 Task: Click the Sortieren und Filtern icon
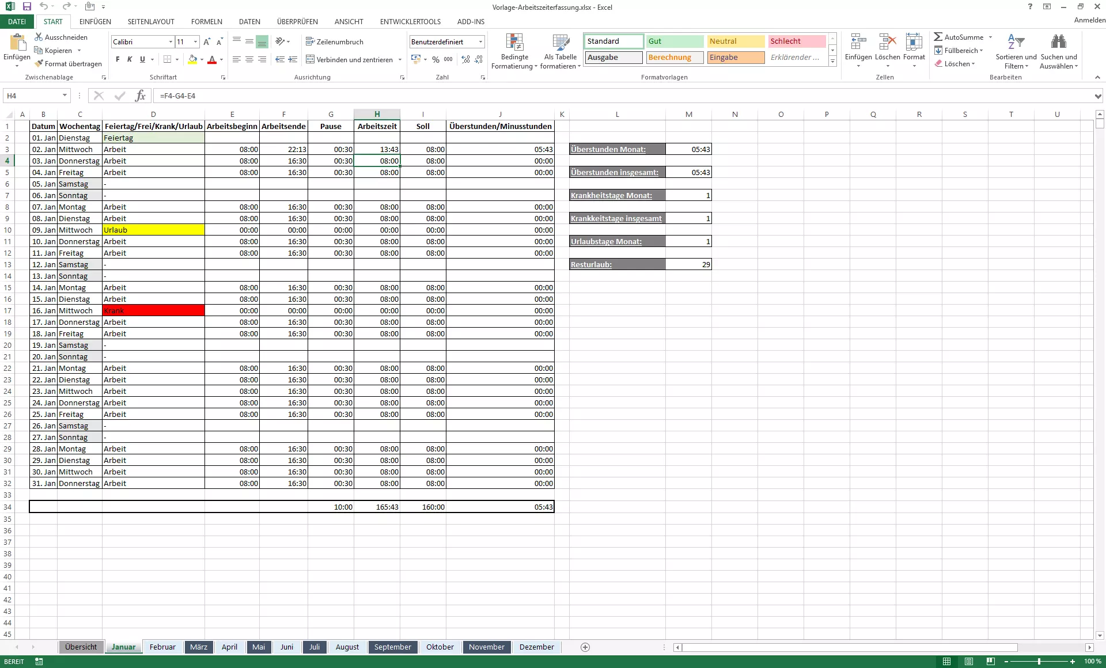coord(1016,42)
